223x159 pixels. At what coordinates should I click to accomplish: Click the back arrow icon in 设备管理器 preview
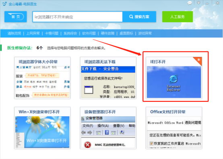point(83,133)
